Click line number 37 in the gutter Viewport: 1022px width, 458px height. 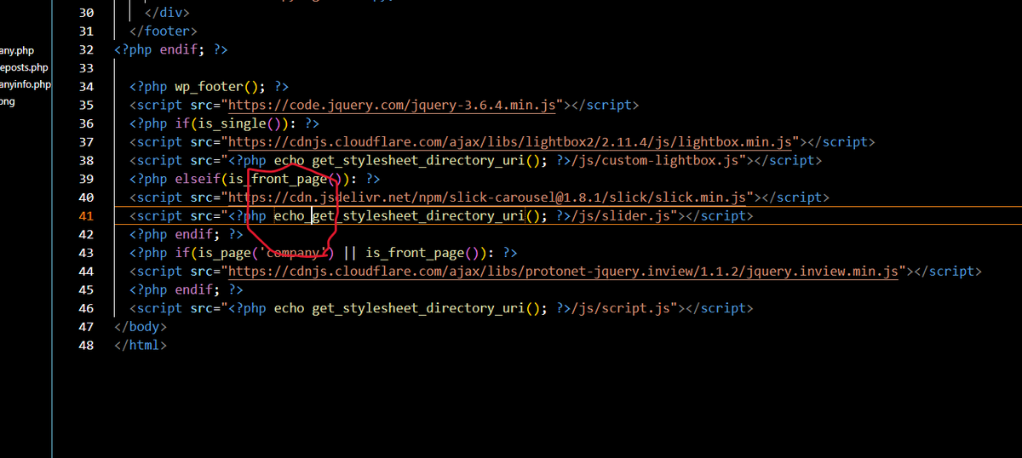[x=85, y=142]
